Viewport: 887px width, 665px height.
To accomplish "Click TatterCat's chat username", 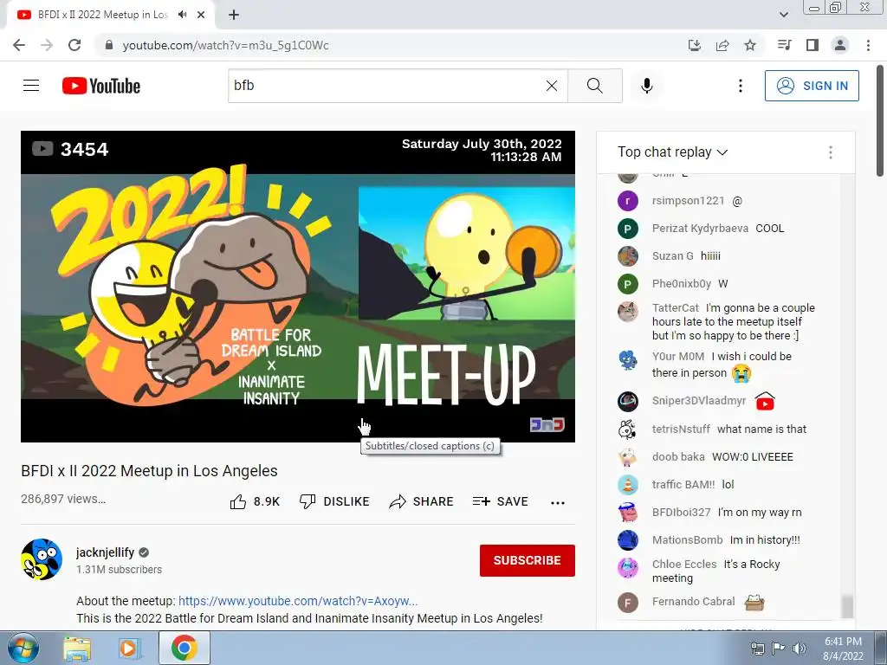I will (x=676, y=307).
